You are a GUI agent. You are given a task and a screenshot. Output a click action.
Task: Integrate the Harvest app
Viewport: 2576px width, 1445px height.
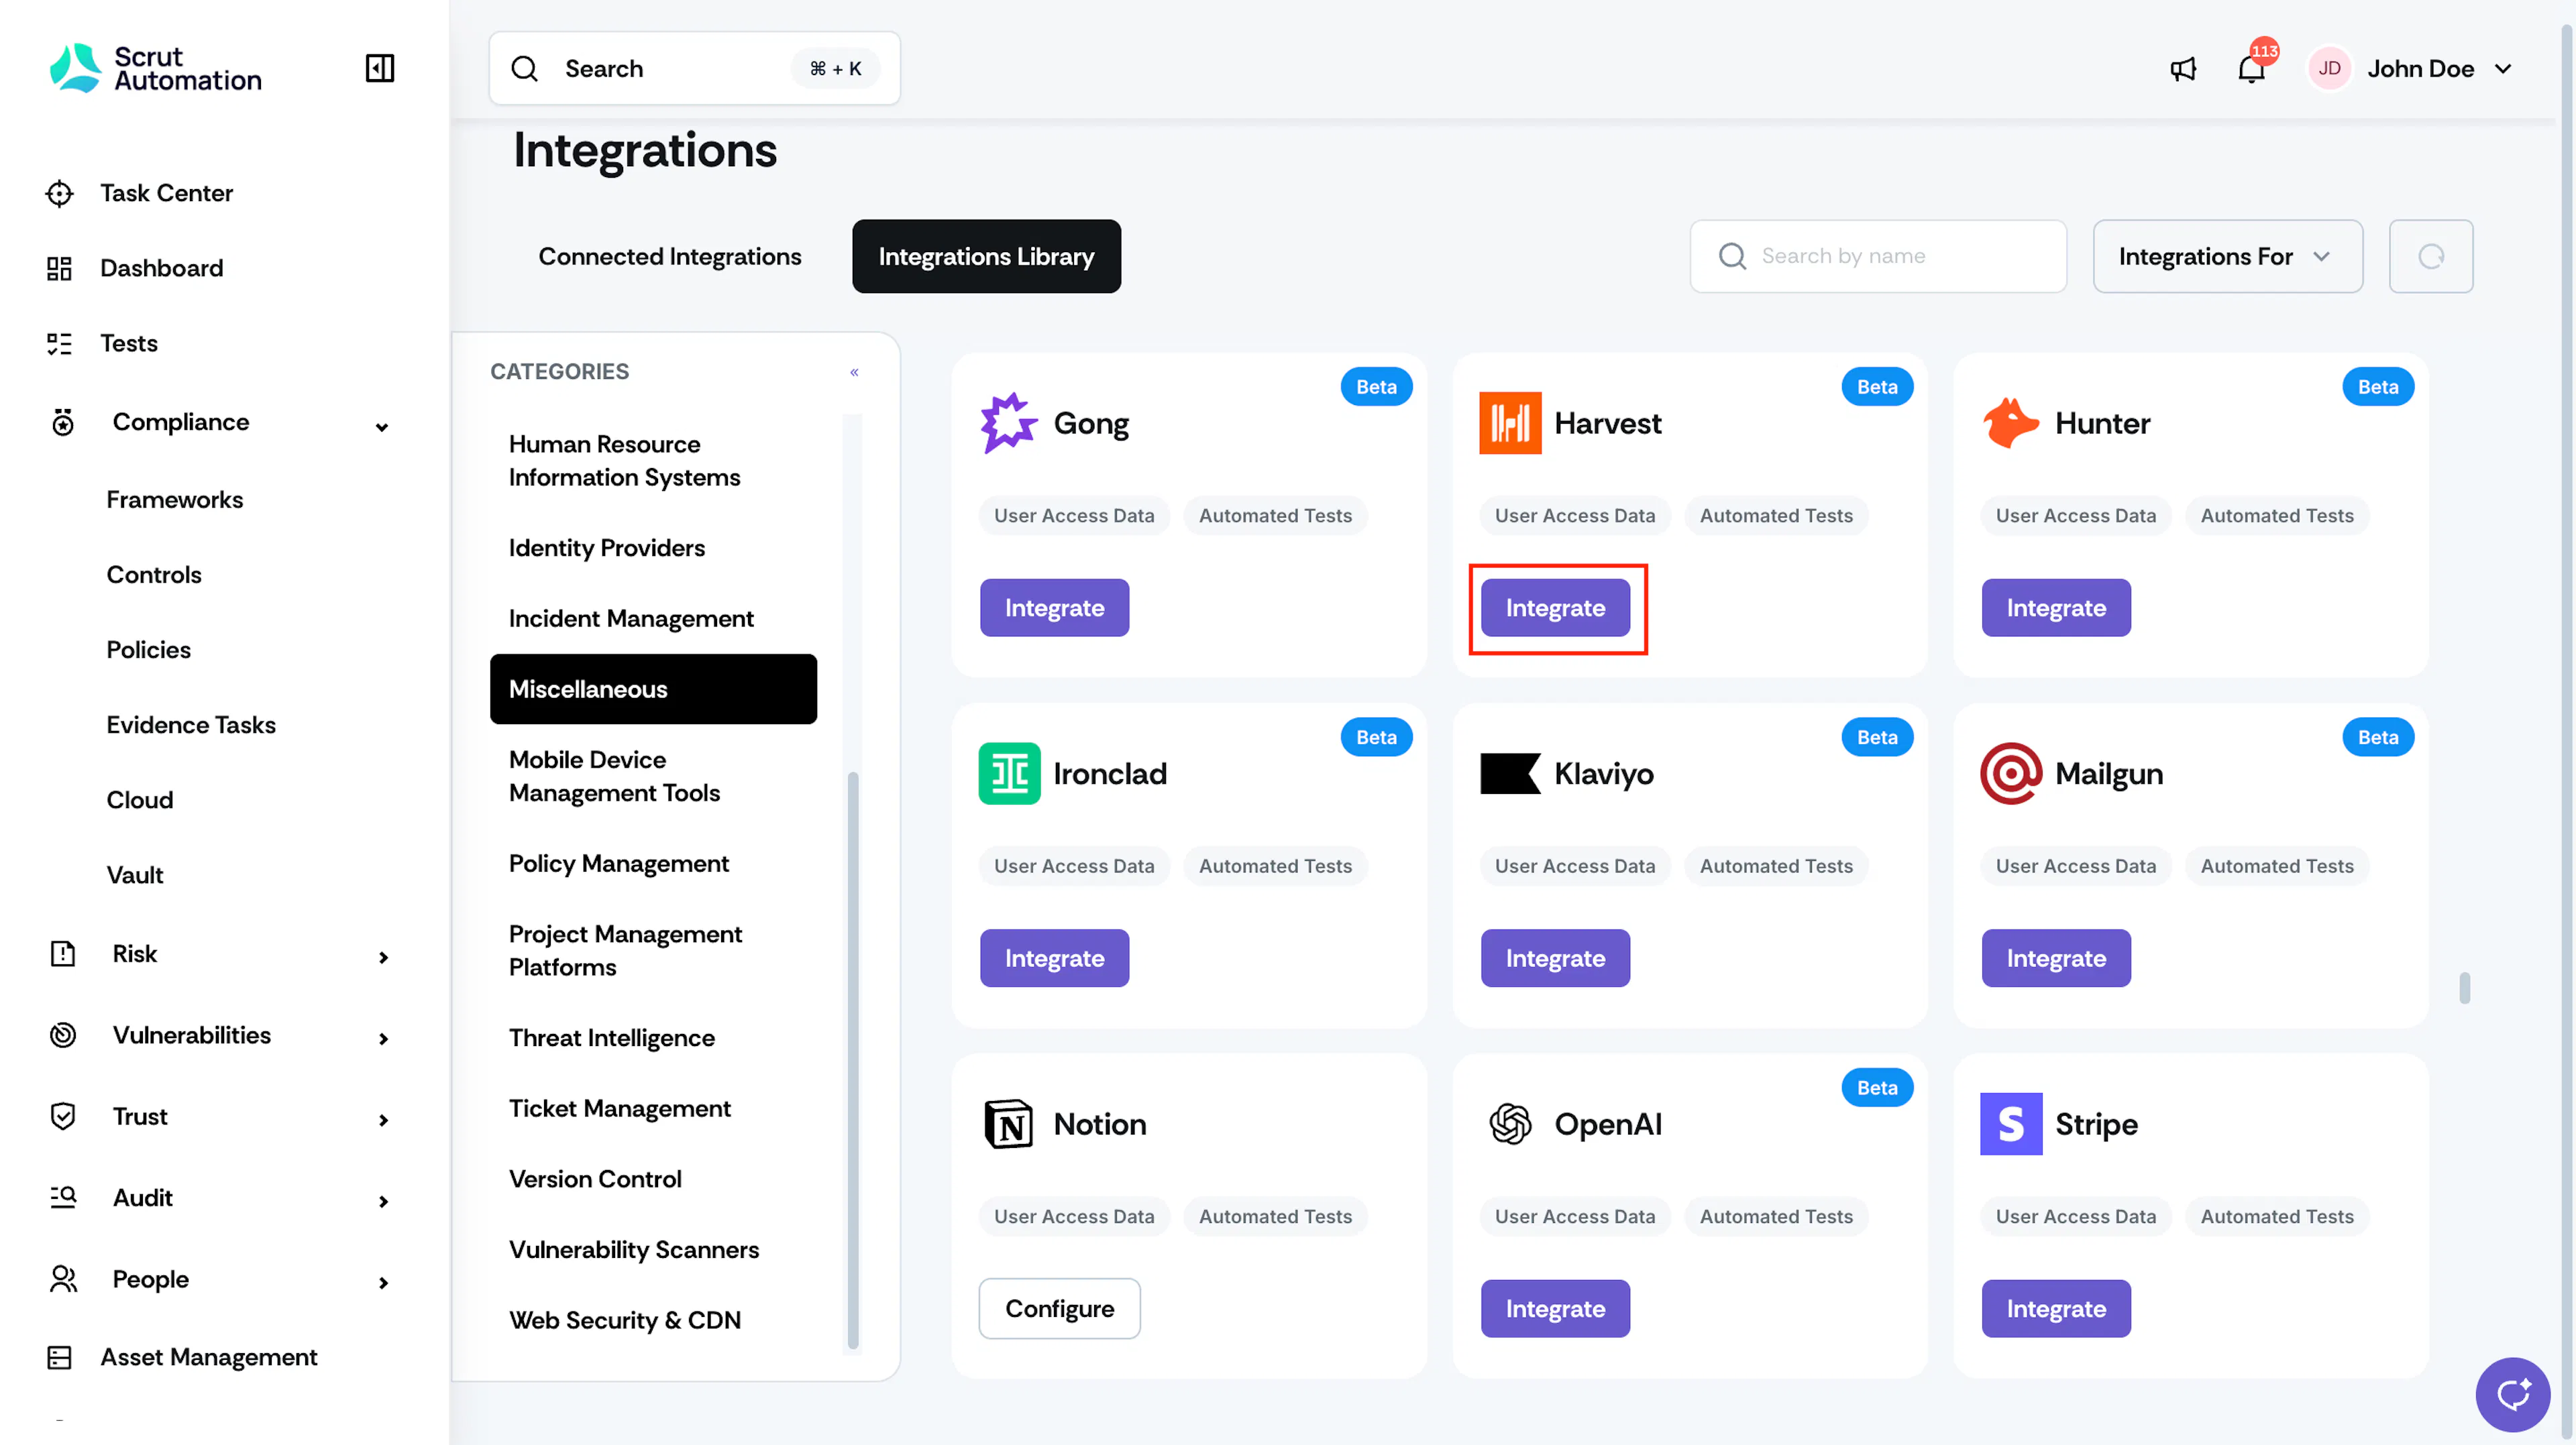click(1555, 609)
